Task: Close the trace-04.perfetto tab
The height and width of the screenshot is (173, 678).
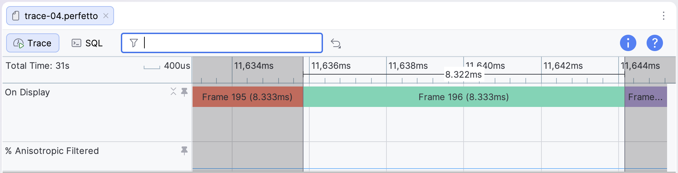Action: coord(106,16)
